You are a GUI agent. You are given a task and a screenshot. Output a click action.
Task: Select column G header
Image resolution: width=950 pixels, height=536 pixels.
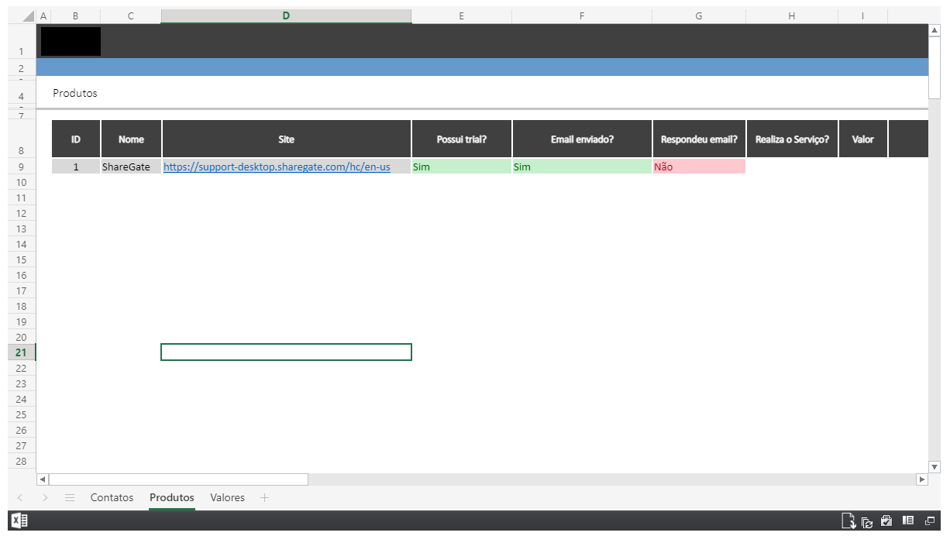coord(699,15)
